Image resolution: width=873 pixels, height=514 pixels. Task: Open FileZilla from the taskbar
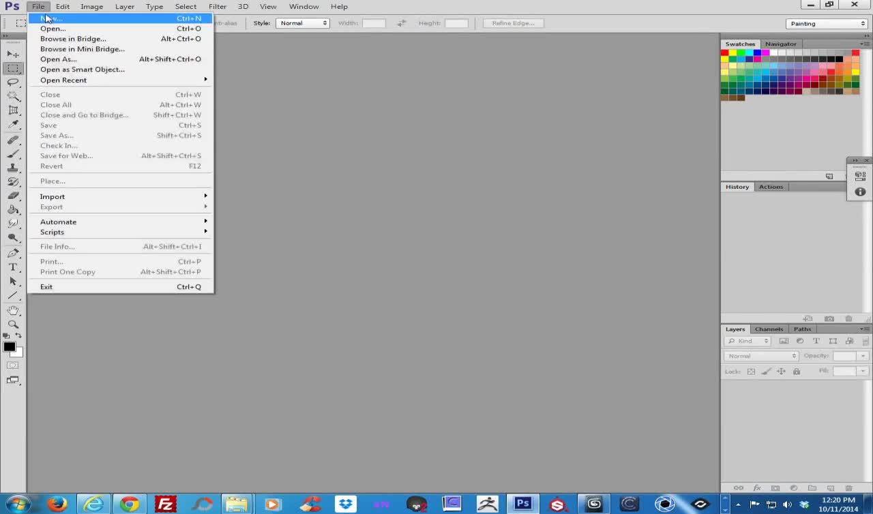[166, 504]
